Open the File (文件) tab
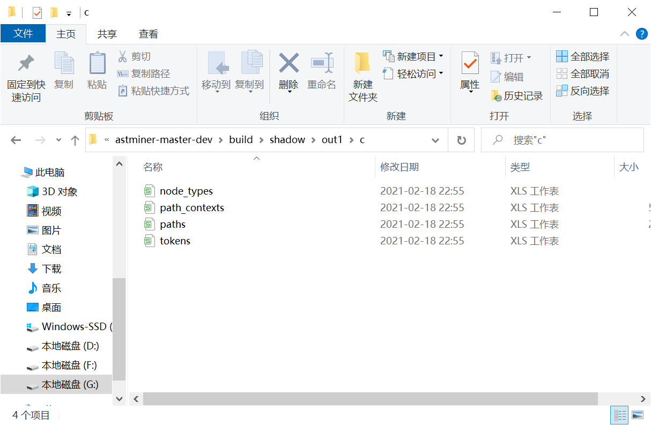 click(23, 33)
